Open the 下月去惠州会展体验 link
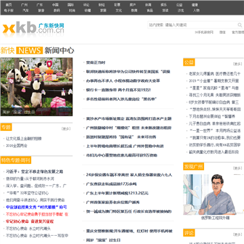The height and width of the screenshot is (244, 244). coord(212,117)
